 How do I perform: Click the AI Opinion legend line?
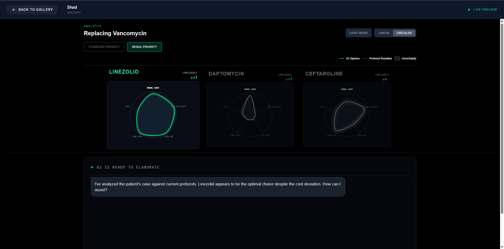click(341, 58)
